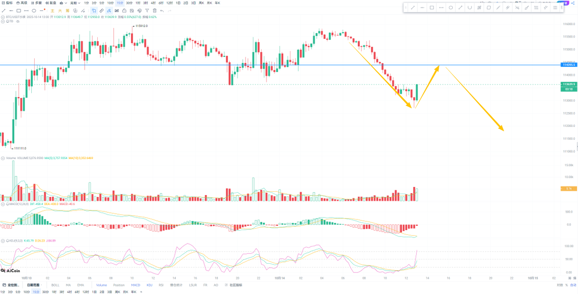Click the trash icon to delete drawings
Image resolution: width=578 pixels, height=294 pixels.
tap(155, 11)
